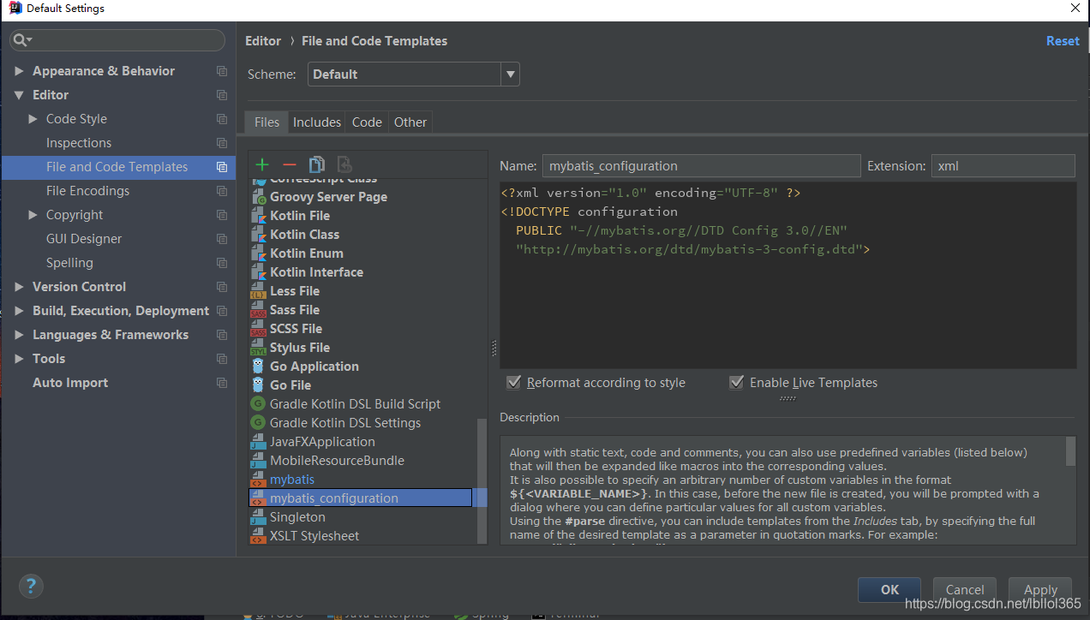Click the OK button
Image resolution: width=1090 pixels, height=620 pixels.
pos(889,589)
